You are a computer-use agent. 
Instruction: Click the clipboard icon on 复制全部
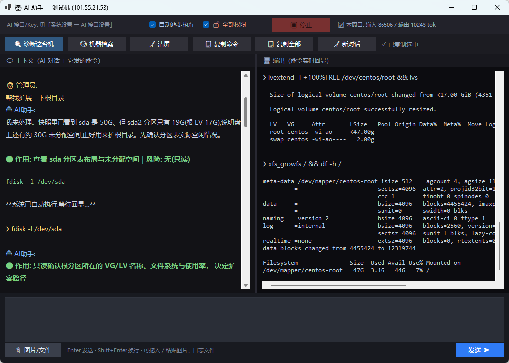point(271,44)
